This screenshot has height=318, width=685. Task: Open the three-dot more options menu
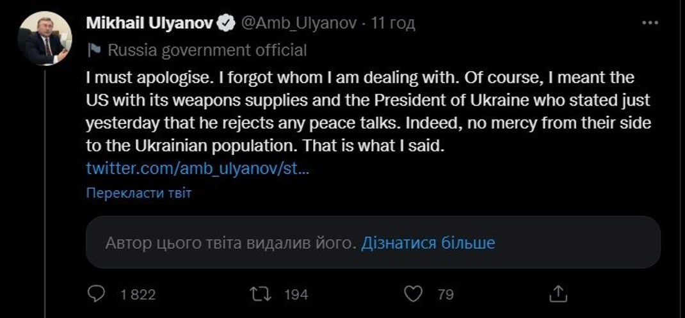(x=650, y=22)
